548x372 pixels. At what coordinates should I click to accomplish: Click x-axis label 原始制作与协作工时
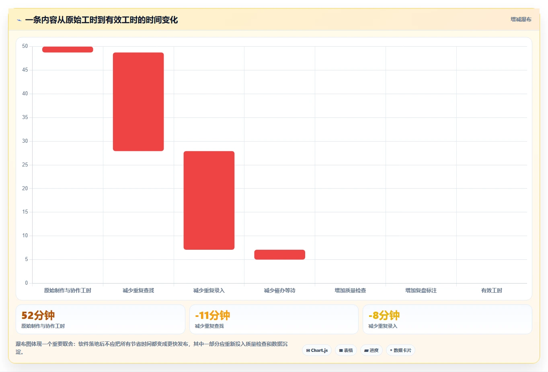point(68,290)
